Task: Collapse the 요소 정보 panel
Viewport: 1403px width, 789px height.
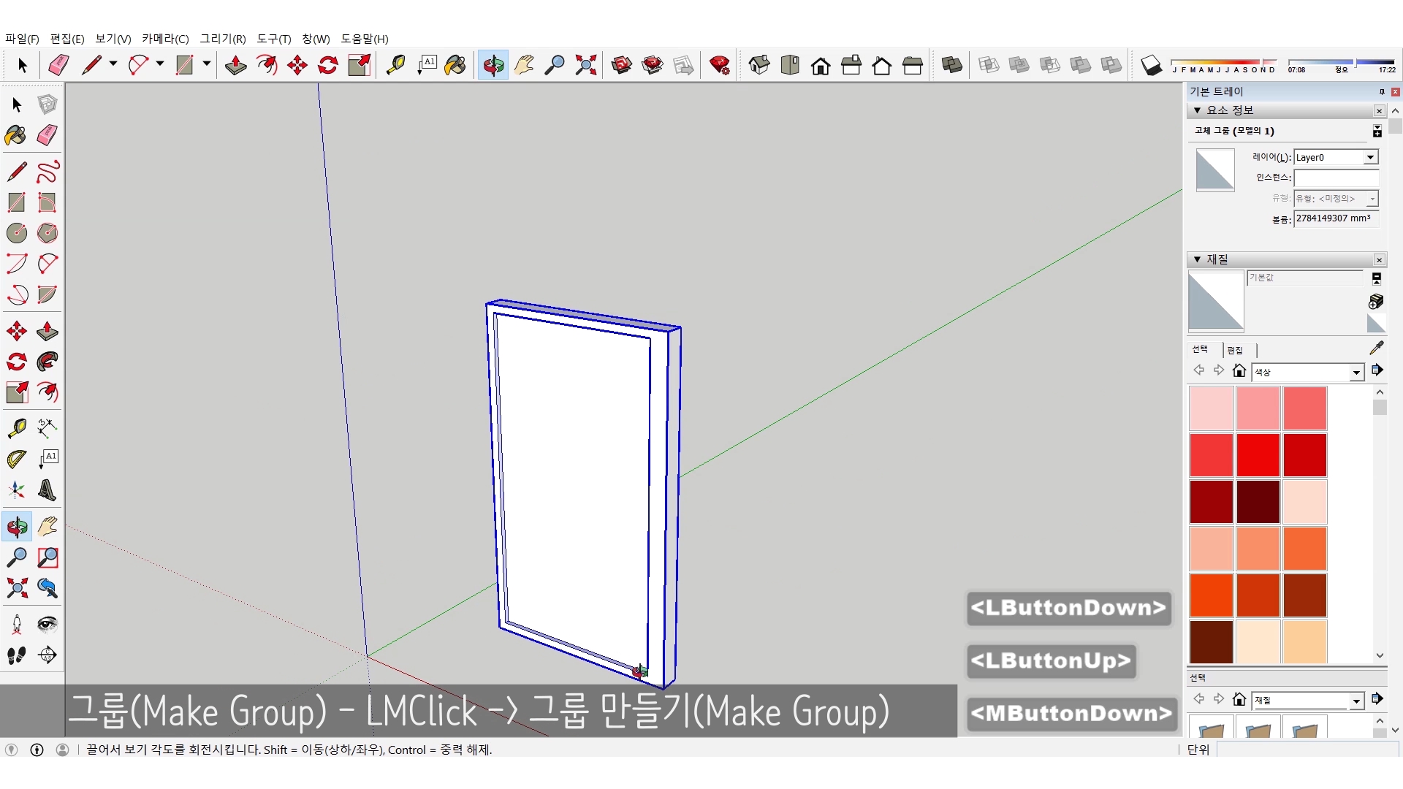Action: 1197,110
